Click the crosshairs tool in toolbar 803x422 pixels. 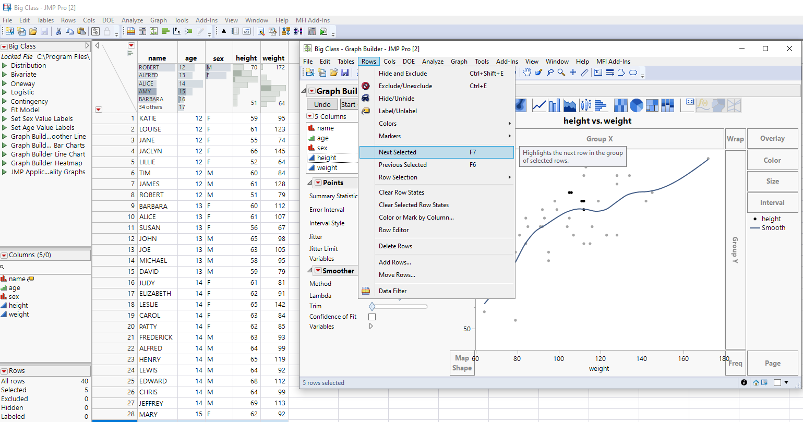[573, 73]
